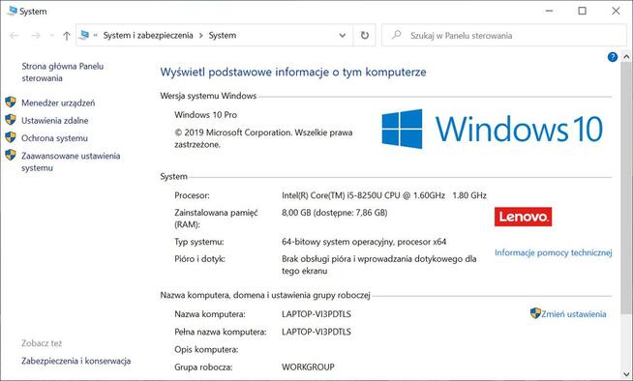Open recent locations dropdown next to forward arrow
This screenshot has width=633, height=381.
pyautogui.click(x=51, y=36)
